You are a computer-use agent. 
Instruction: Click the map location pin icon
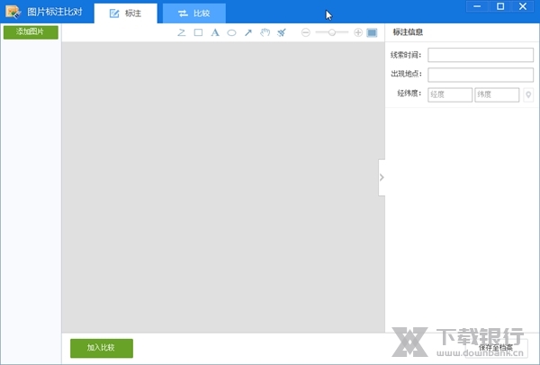coord(528,94)
